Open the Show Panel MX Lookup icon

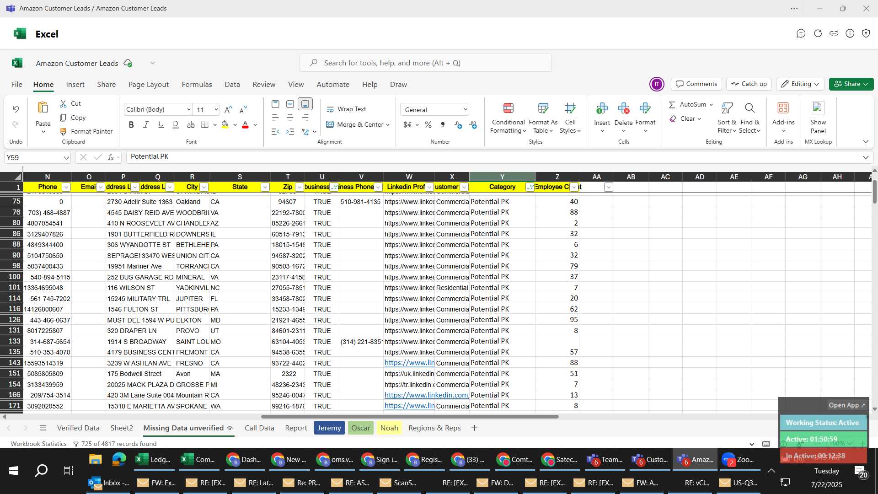click(x=818, y=108)
